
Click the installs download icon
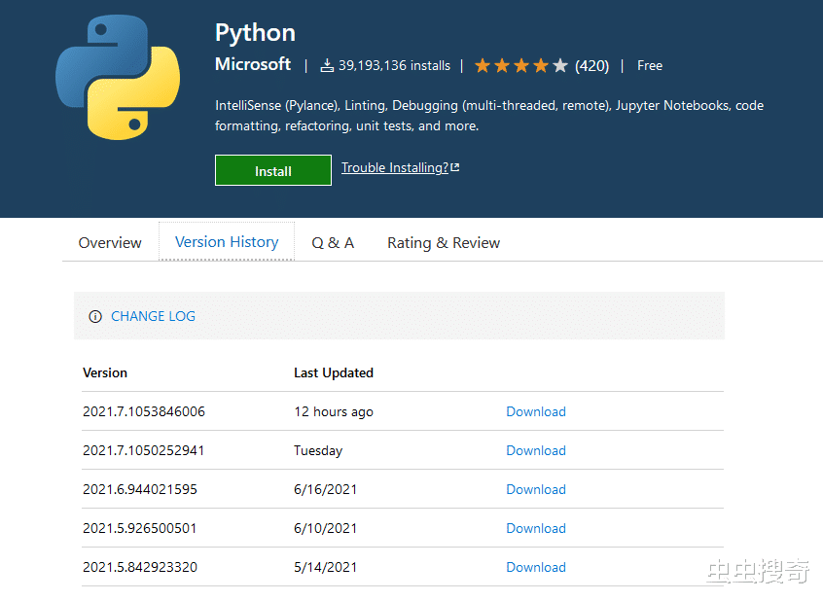tap(327, 65)
